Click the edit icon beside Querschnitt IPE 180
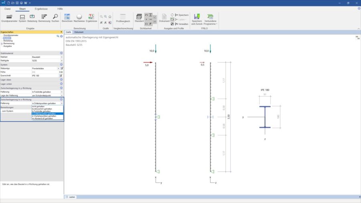Image resolution: width=361 pixels, height=203 pixels. click(61, 75)
